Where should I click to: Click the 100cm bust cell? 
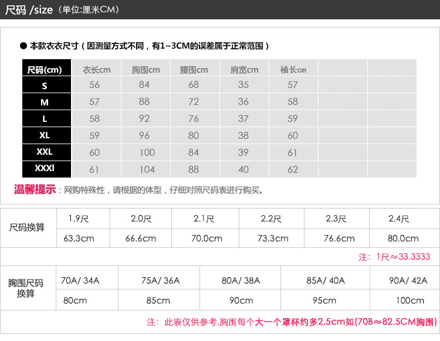(x=410, y=301)
